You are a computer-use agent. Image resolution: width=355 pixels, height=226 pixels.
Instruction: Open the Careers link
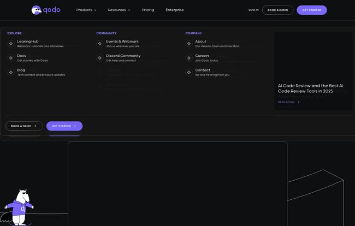click(202, 56)
